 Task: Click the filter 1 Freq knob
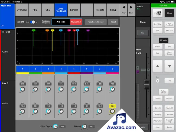(22, 89)
